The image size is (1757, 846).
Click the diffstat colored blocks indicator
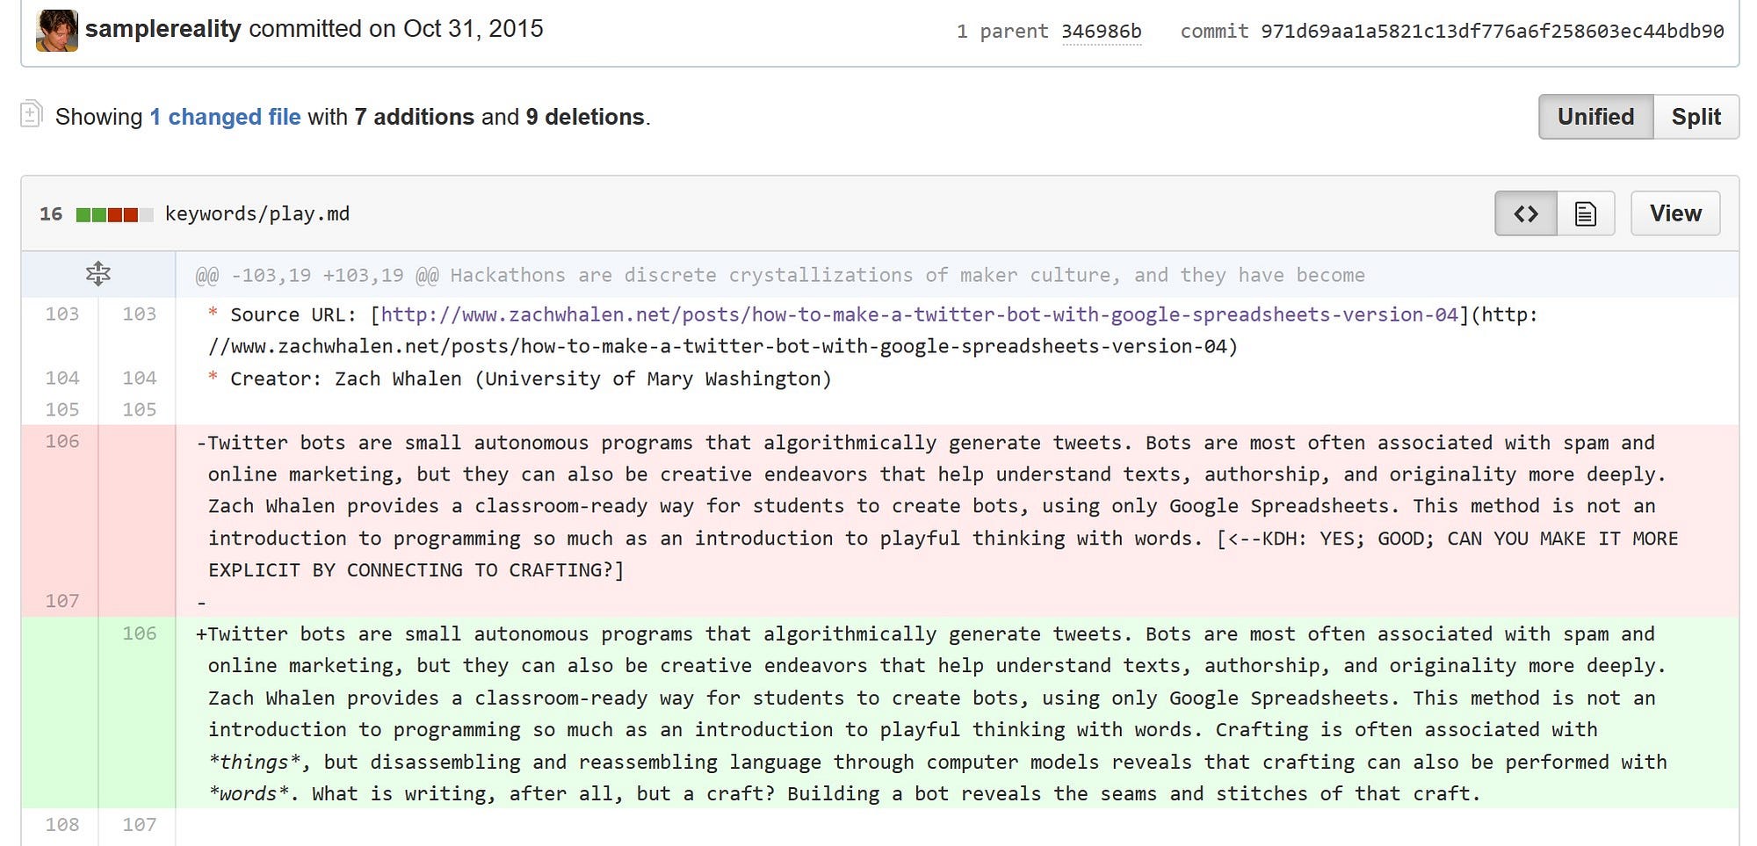[114, 214]
